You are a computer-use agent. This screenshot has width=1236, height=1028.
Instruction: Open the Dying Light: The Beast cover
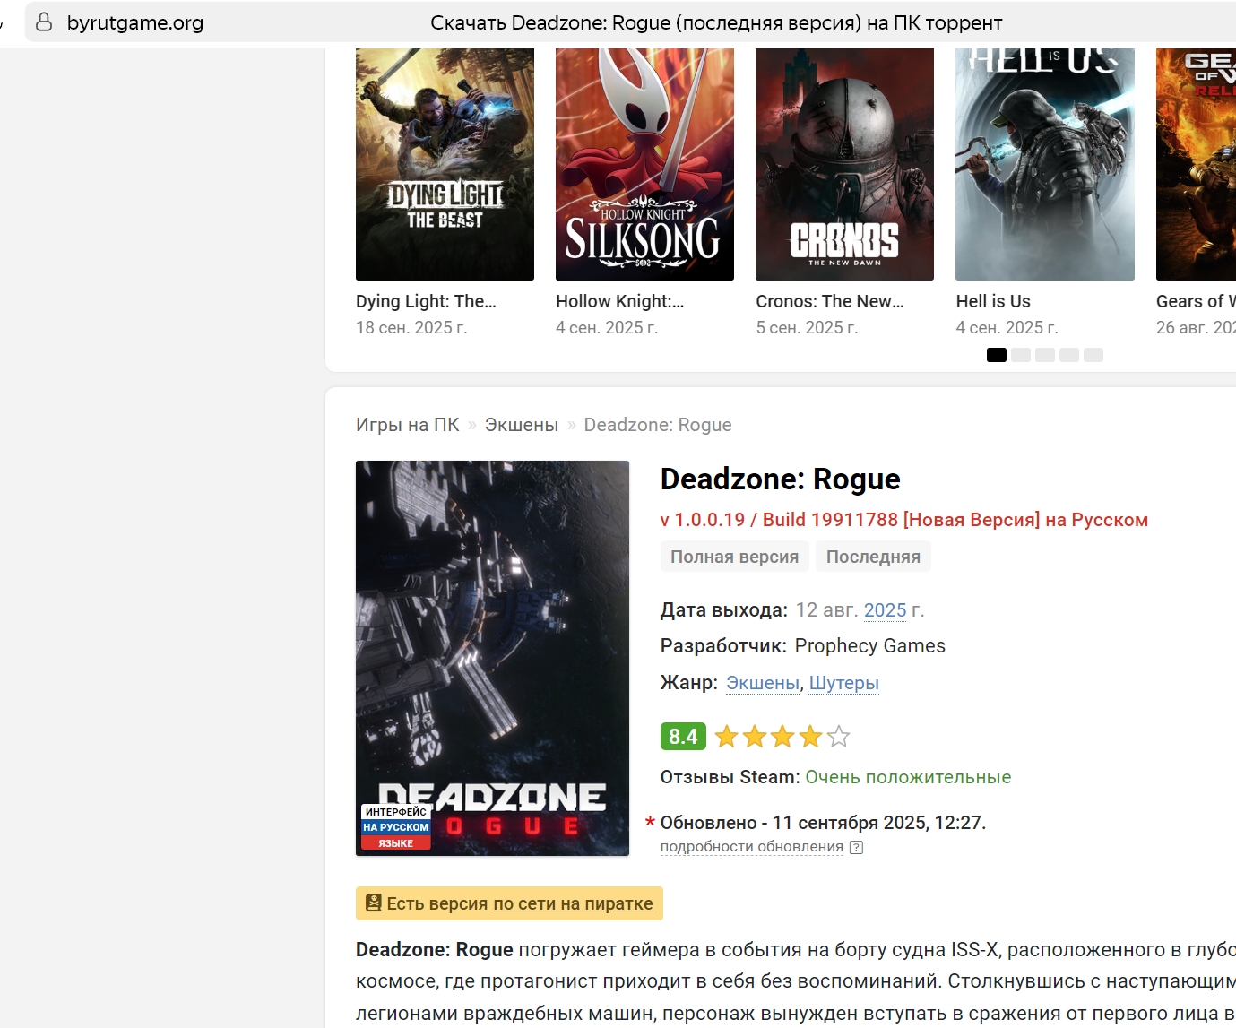[445, 164]
